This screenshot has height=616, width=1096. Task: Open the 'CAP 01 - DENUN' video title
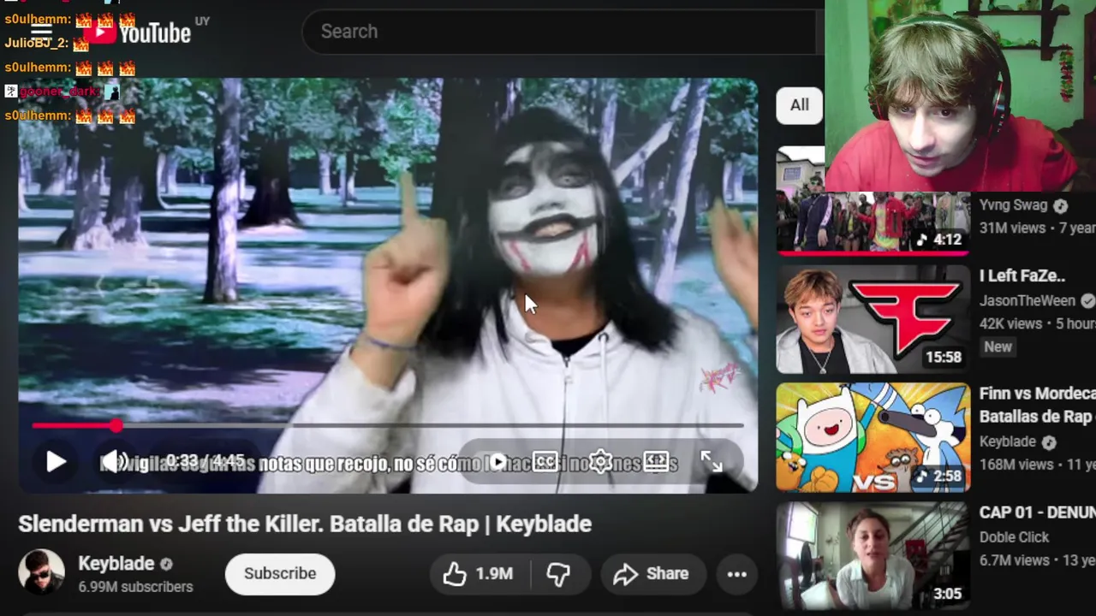(1037, 512)
